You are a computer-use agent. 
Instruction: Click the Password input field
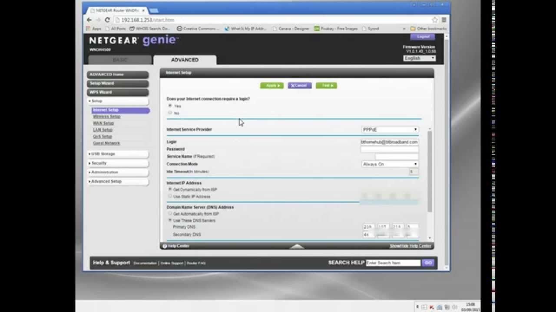390,149
